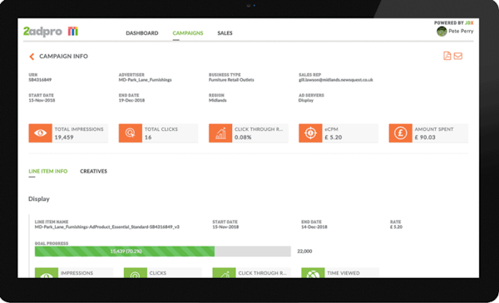Click the Pete Perry user avatar
This screenshot has height=303, width=499.
pyautogui.click(x=442, y=31)
